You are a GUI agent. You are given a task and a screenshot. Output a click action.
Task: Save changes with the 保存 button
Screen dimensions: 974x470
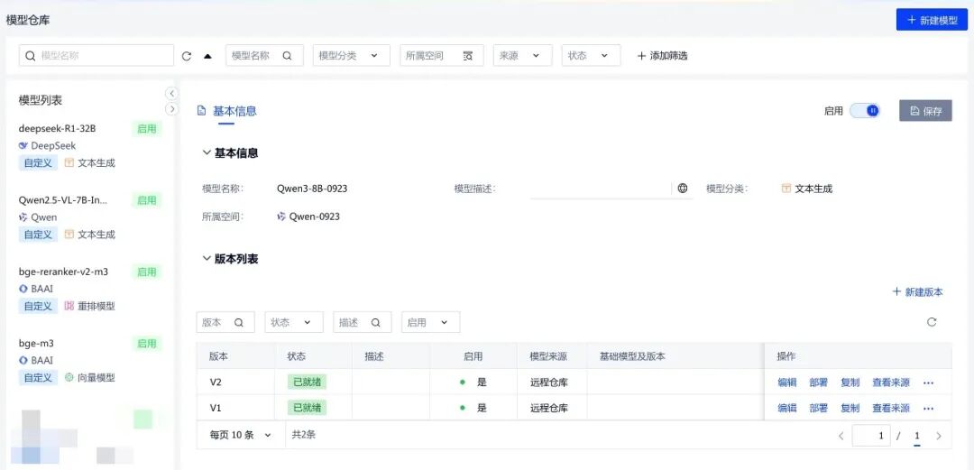point(925,111)
